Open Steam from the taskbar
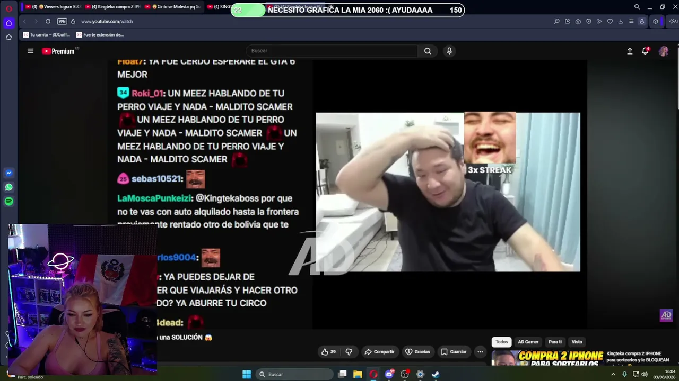 (x=435, y=374)
